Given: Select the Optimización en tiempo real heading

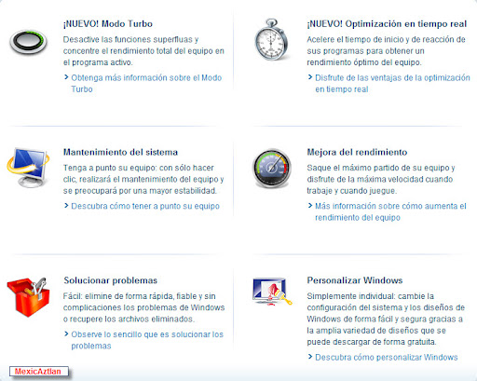Looking at the screenshot, I should coord(387,24).
